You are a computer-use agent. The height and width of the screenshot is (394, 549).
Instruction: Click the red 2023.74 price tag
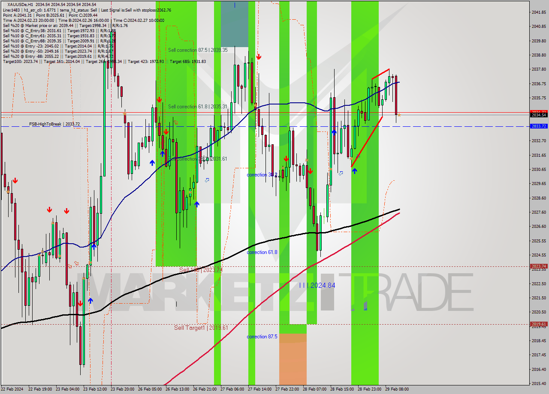coord(538,266)
